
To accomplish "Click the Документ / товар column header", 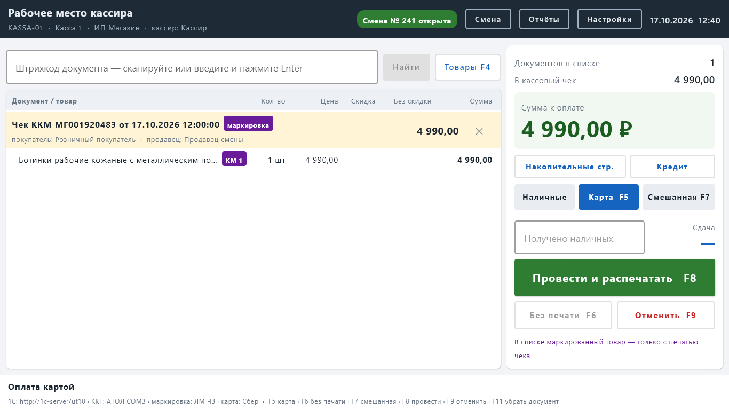I will 44,101.
